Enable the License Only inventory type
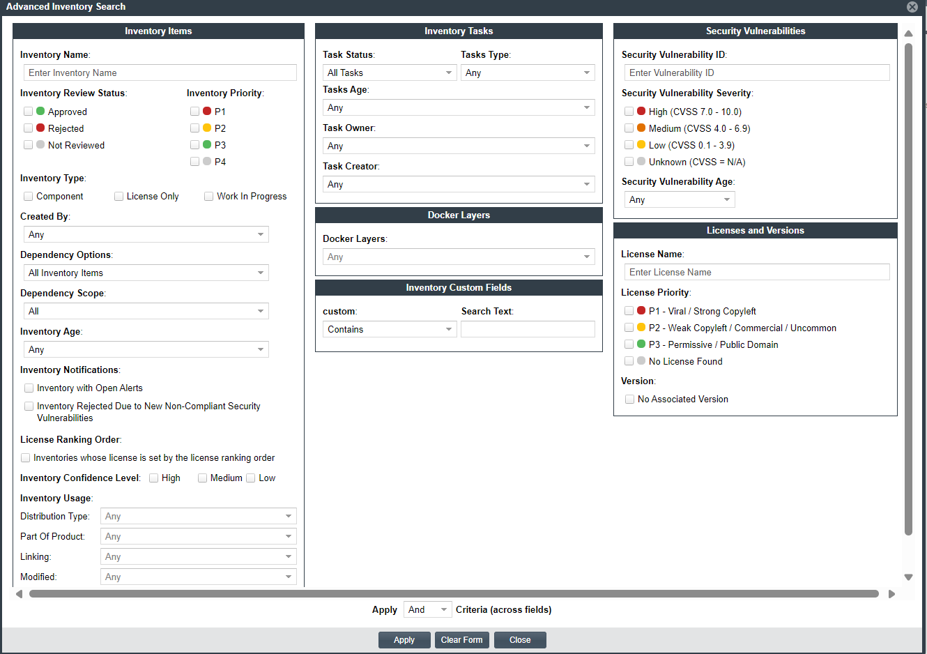 (119, 197)
